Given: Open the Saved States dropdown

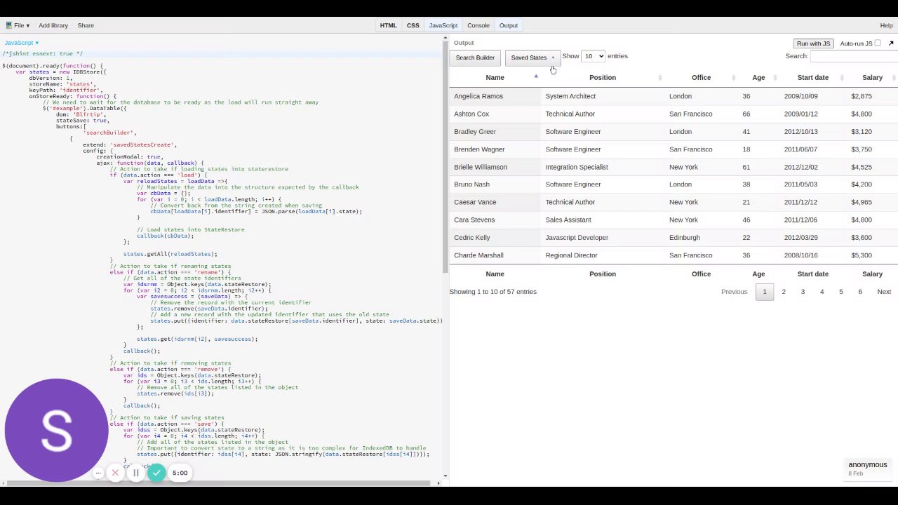Looking at the screenshot, I should pyautogui.click(x=532, y=58).
